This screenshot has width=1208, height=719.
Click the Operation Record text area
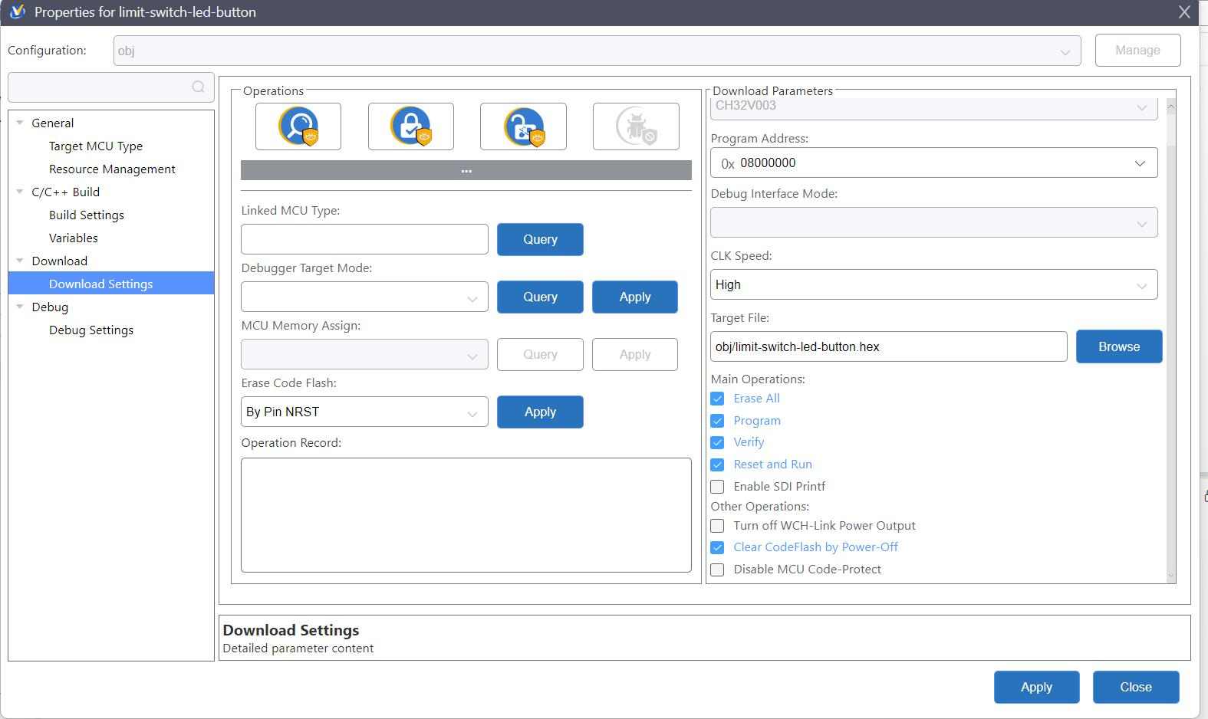466,515
